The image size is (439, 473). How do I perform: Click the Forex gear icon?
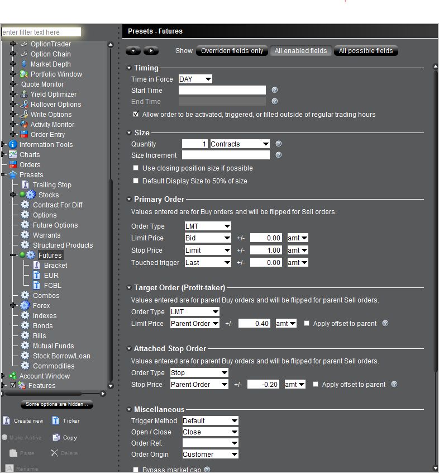pos(25,305)
